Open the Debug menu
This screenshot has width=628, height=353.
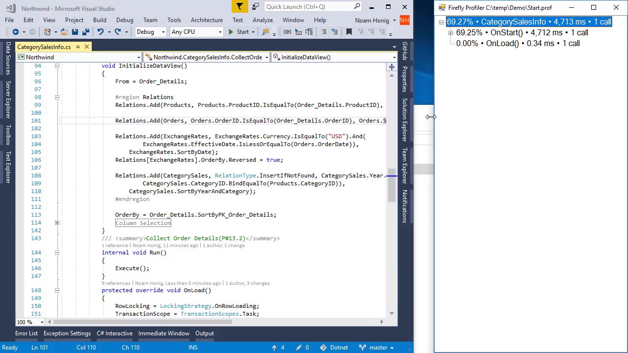point(125,20)
